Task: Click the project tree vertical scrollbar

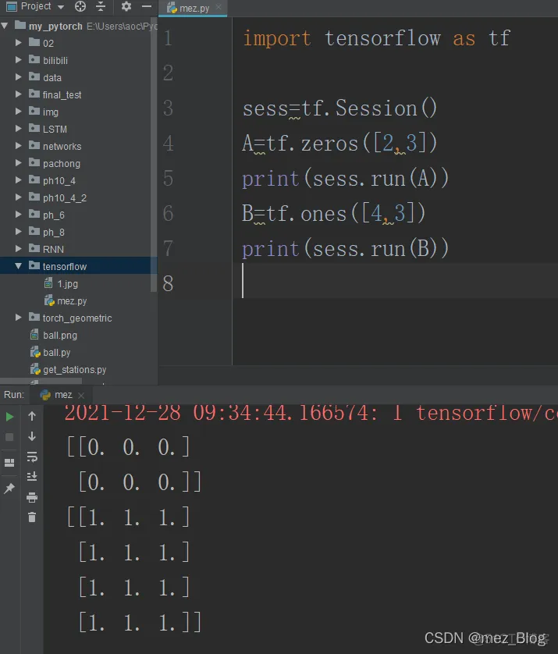Action: tap(153, 155)
